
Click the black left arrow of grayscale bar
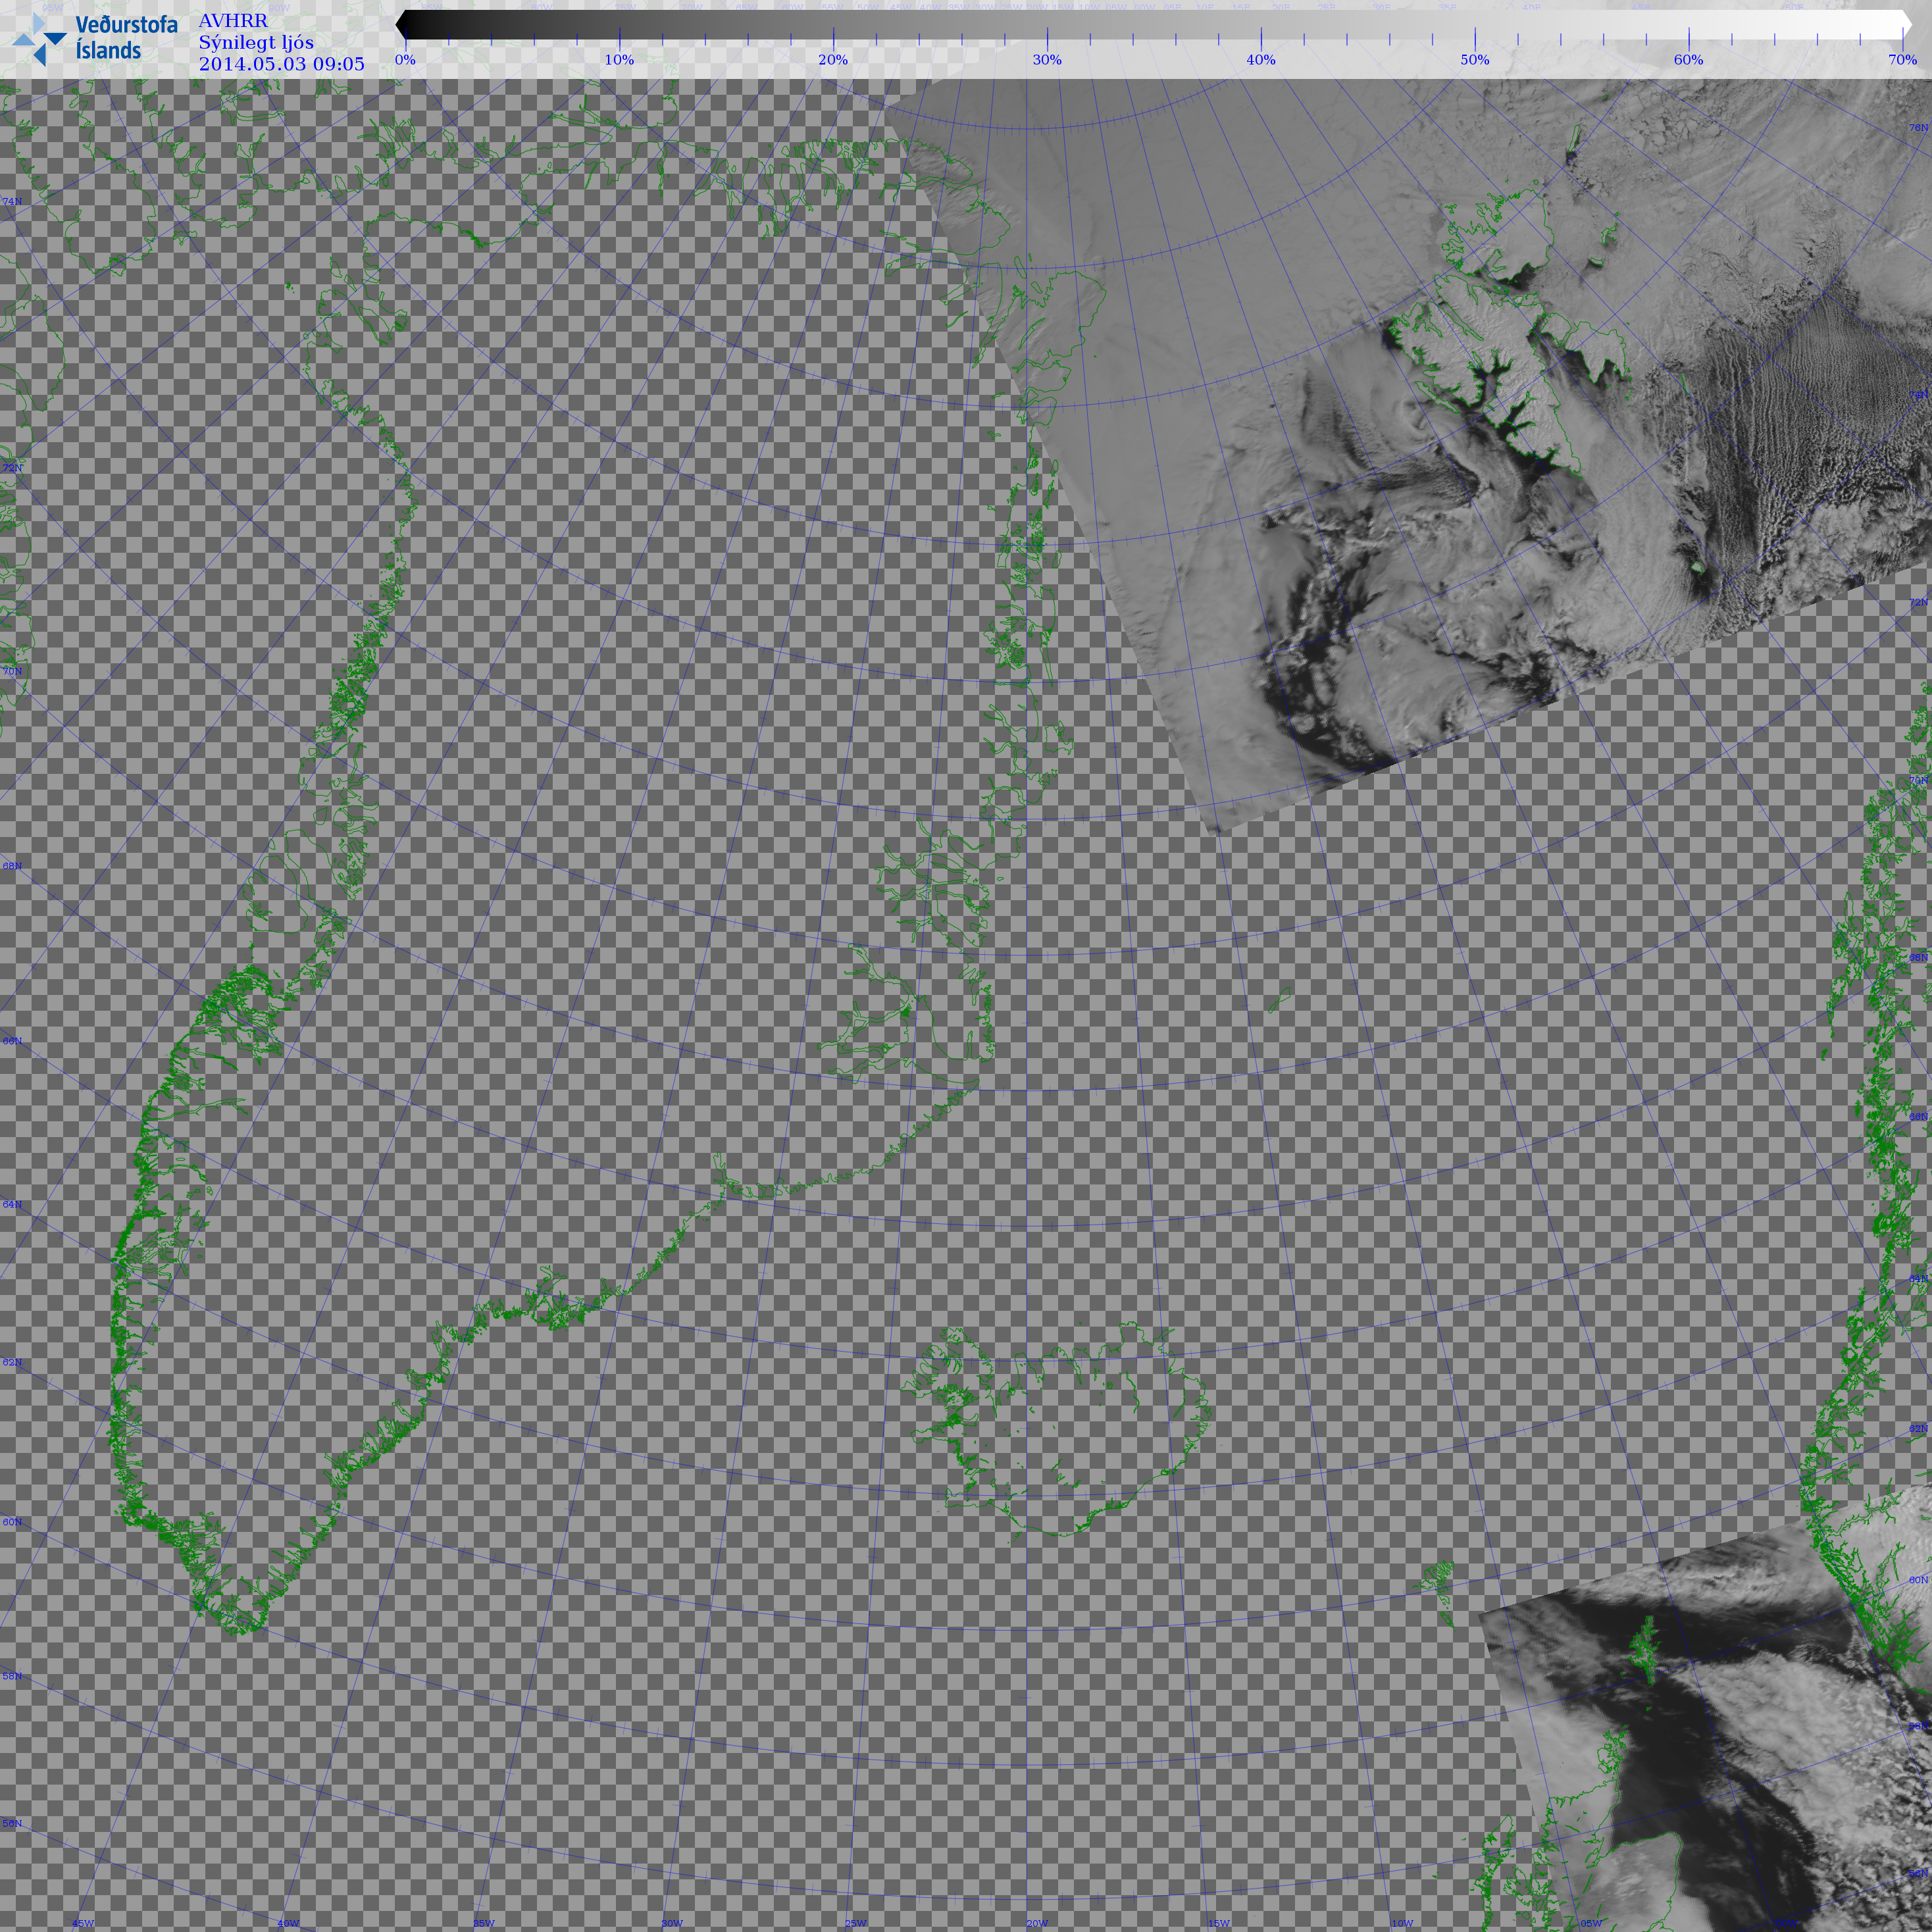click(x=402, y=25)
